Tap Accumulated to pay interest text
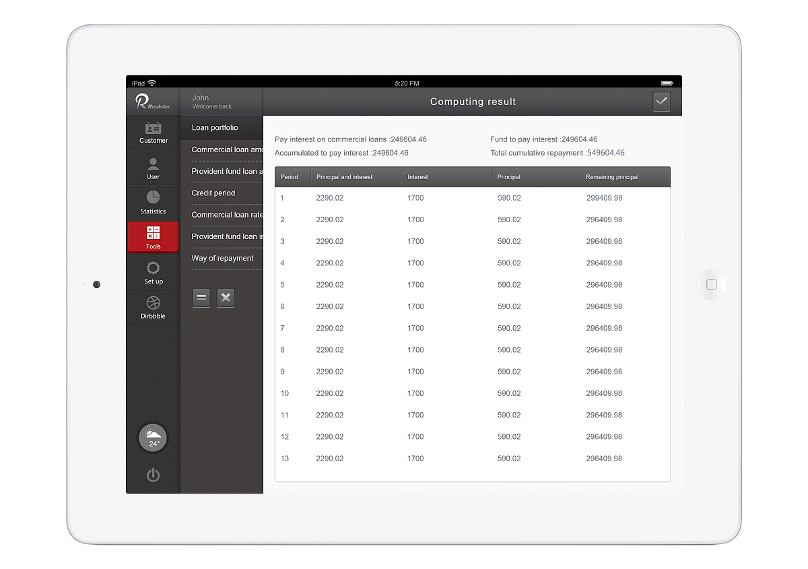The width and height of the screenshot is (808, 569). [x=341, y=153]
